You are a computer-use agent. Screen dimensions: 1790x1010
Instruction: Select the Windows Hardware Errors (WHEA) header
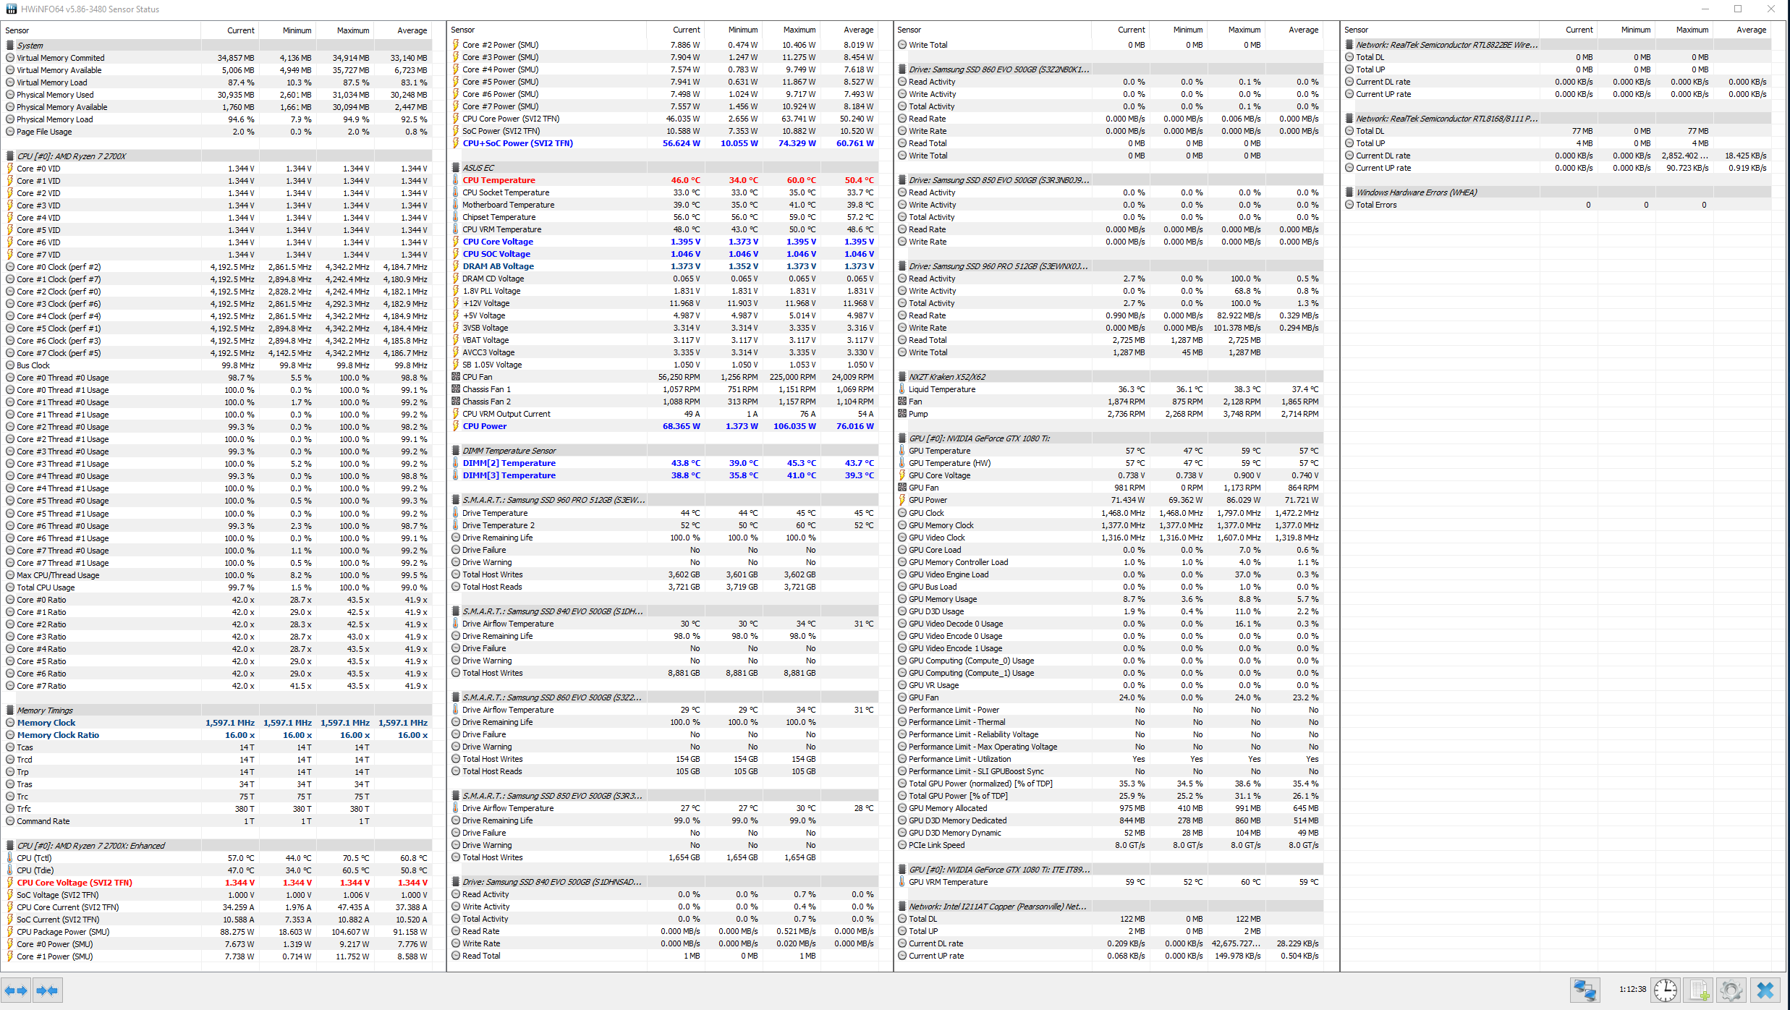click(1416, 192)
